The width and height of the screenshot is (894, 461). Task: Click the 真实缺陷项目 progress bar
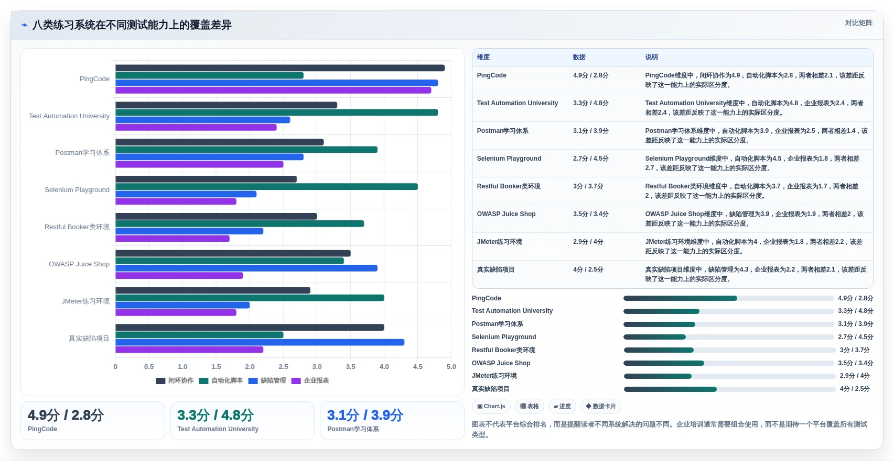click(729, 389)
